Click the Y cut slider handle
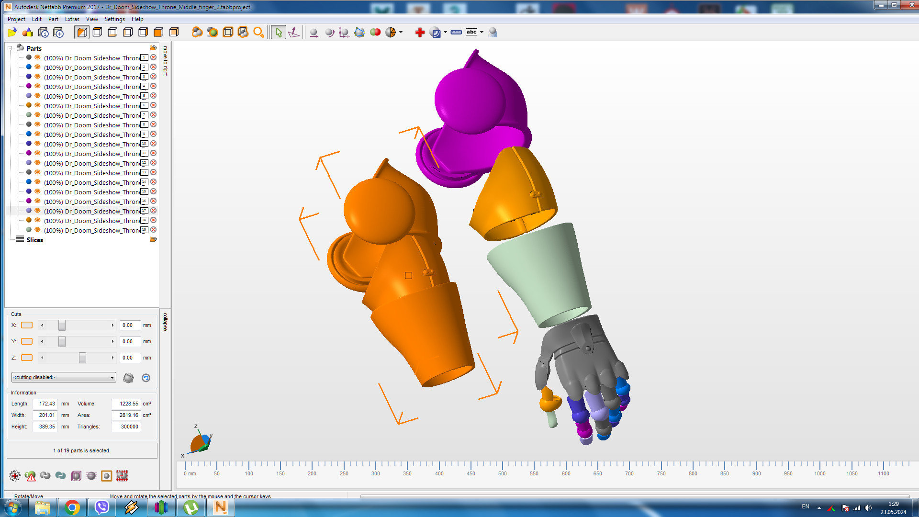Screen dimensions: 919x517 click(62, 341)
